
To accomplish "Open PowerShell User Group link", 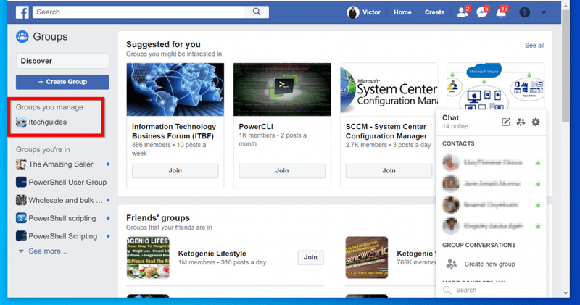I will [67, 183].
